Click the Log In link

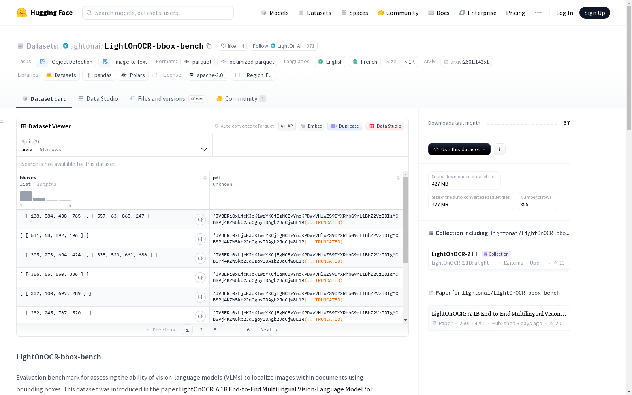[x=564, y=13]
